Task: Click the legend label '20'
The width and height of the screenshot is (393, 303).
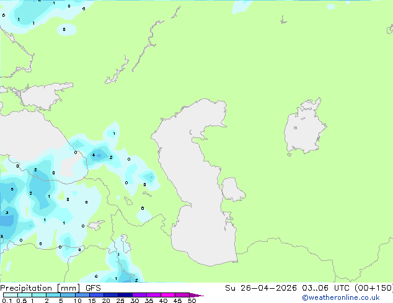Action: 106,301
